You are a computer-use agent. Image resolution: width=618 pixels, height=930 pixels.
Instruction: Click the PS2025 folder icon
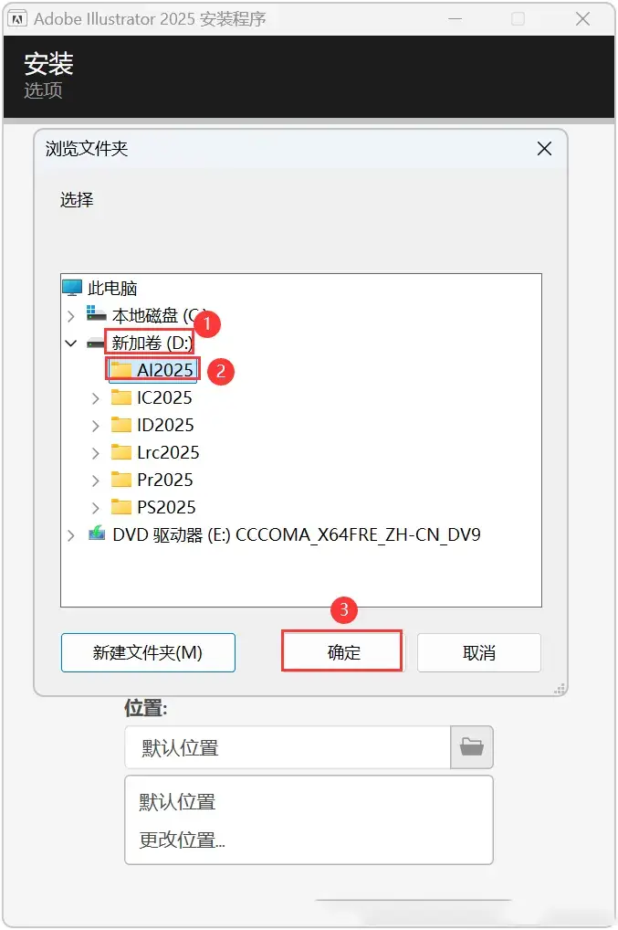pyautogui.click(x=120, y=507)
